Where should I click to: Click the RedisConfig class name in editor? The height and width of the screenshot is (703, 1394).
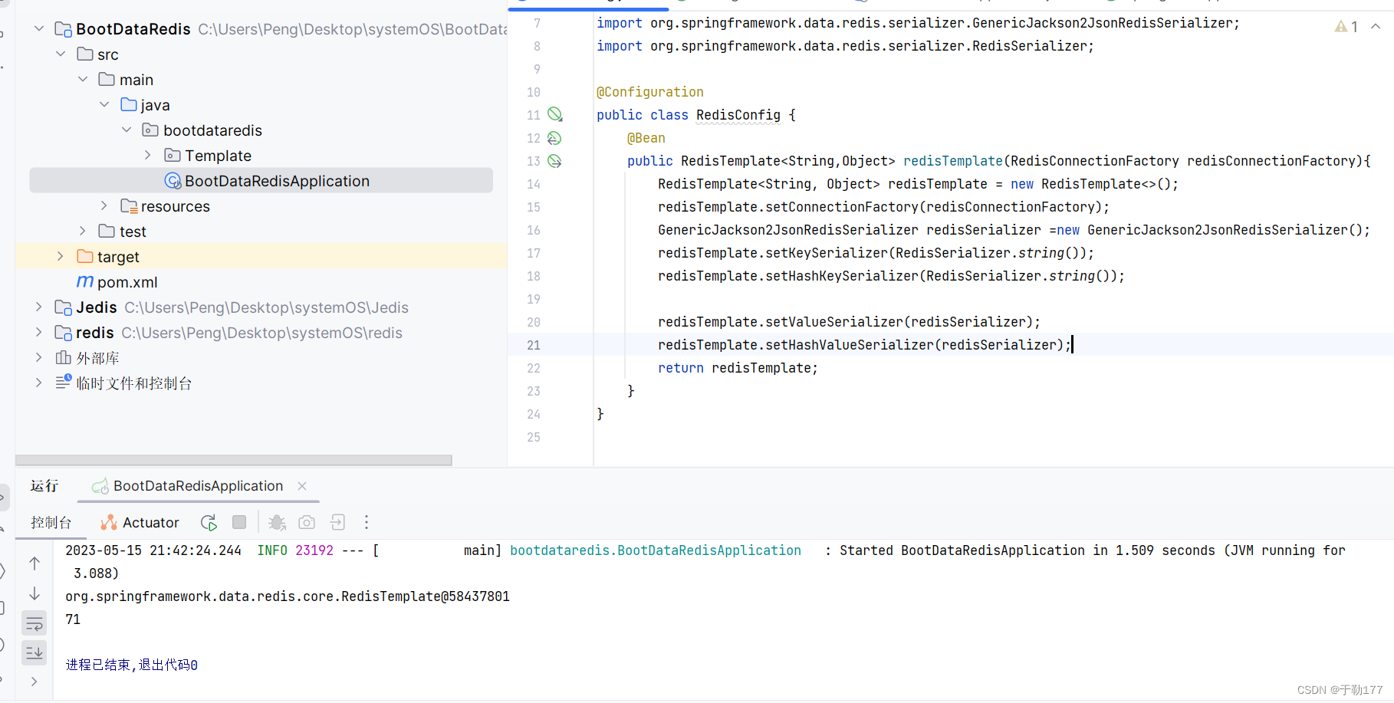click(738, 115)
